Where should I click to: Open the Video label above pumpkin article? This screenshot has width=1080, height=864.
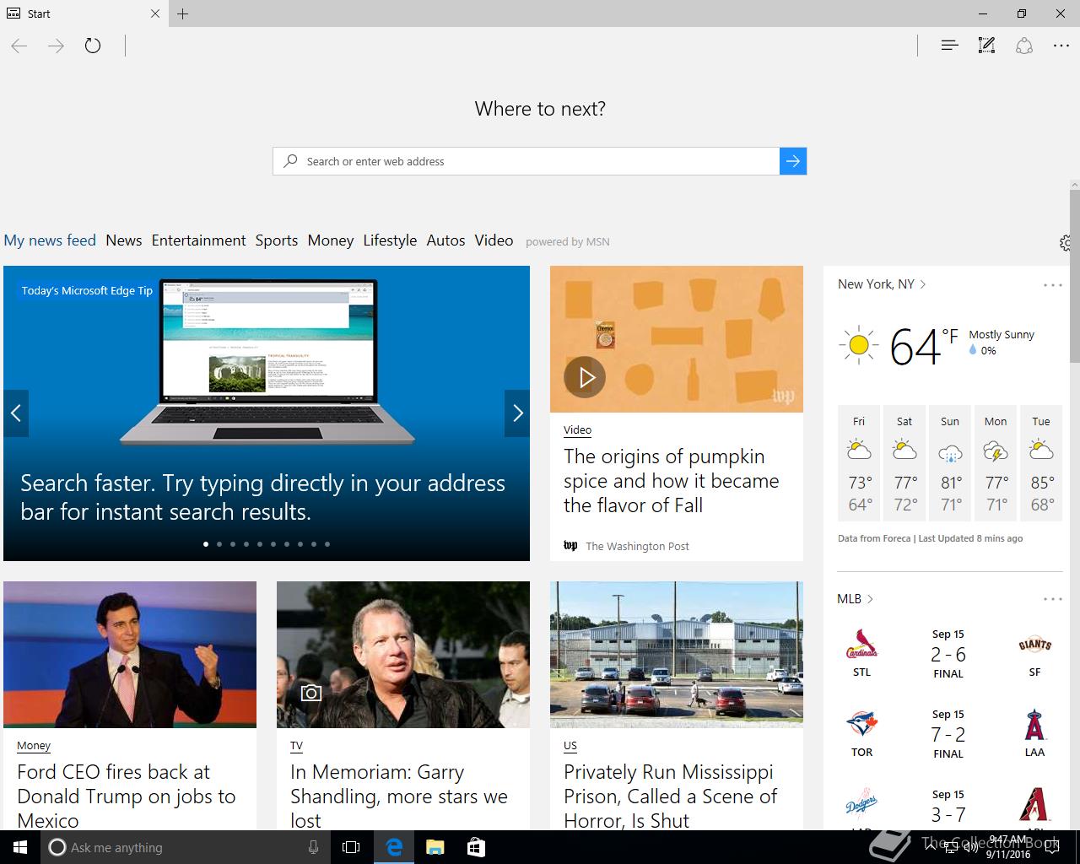(577, 430)
